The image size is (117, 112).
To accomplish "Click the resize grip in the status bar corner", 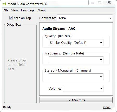I will tap(113, 108).
